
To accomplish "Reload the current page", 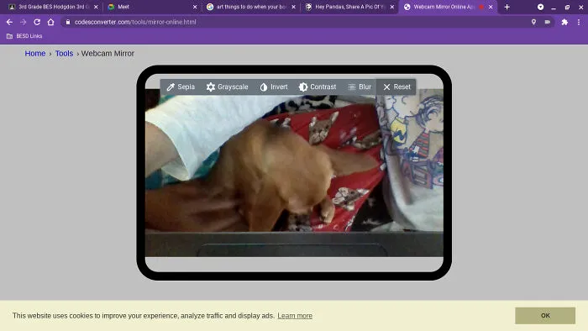I will click(37, 22).
